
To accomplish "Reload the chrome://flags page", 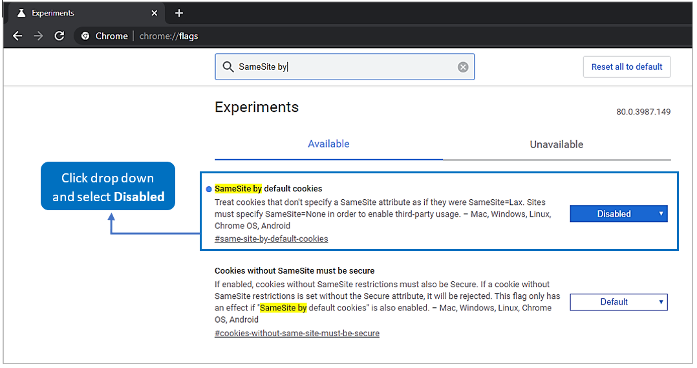I will pyautogui.click(x=59, y=36).
